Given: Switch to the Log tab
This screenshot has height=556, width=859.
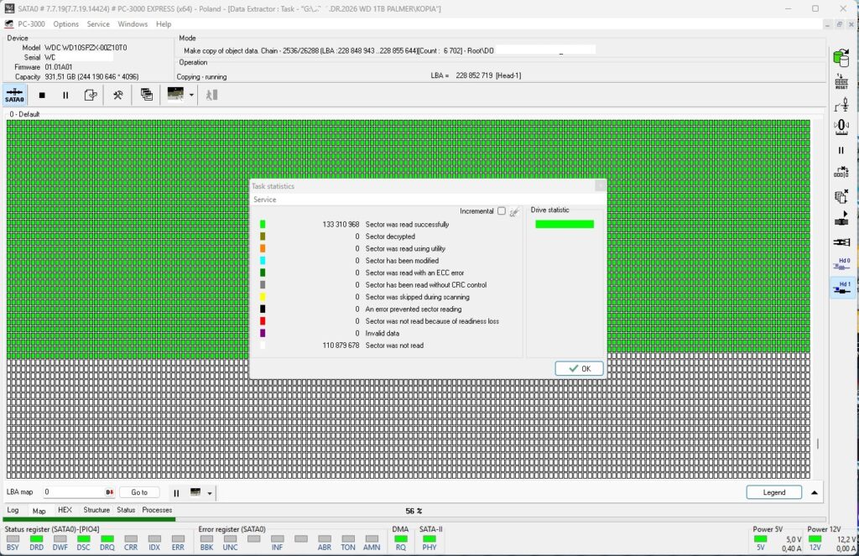Looking at the screenshot, I should click(x=13, y=510).
